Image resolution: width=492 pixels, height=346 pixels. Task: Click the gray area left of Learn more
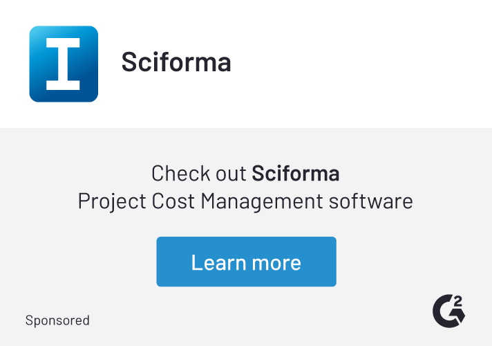pyautogui.click(x=83, y=262)
